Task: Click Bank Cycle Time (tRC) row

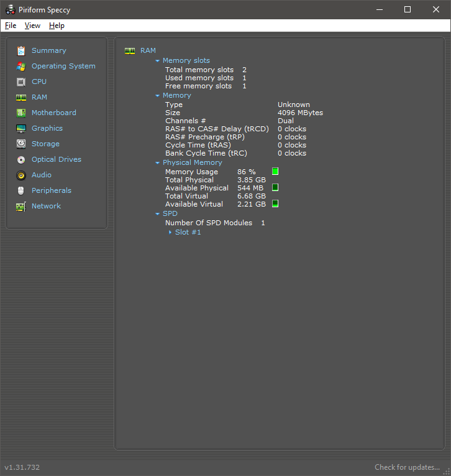Action: tap(236, 153)
